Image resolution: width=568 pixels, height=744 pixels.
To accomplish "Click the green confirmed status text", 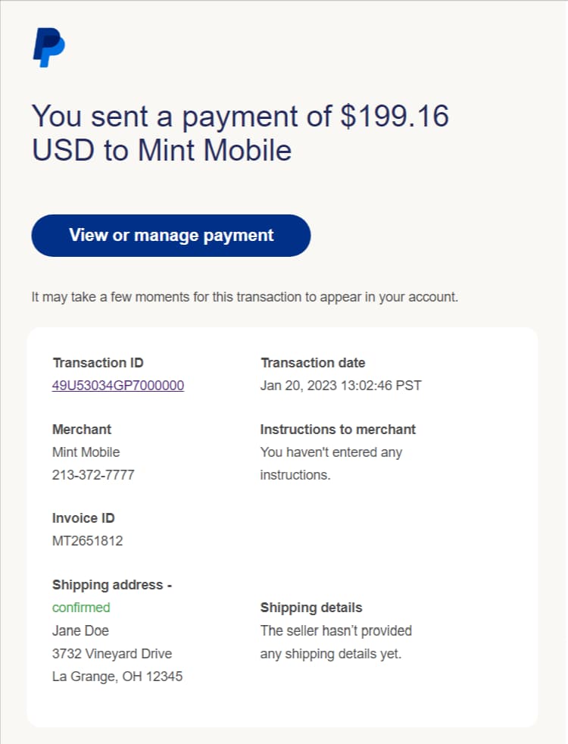I will coord(81,608).
